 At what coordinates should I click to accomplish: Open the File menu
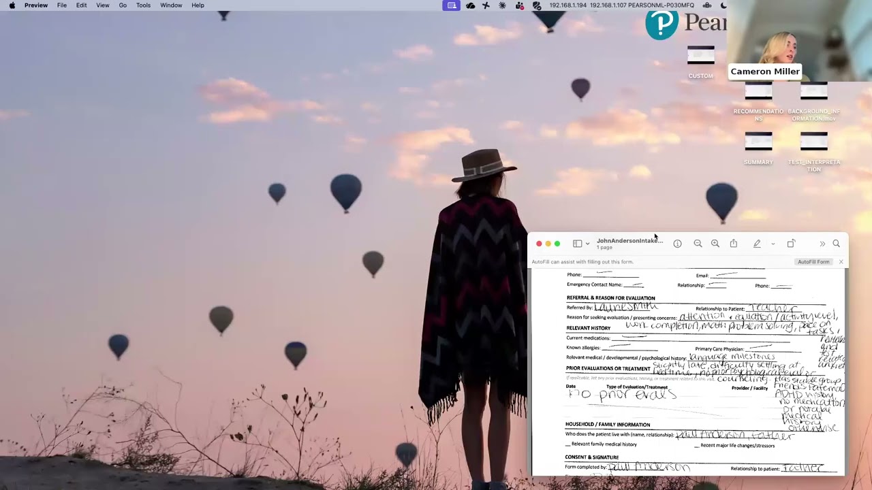(62, 5)
